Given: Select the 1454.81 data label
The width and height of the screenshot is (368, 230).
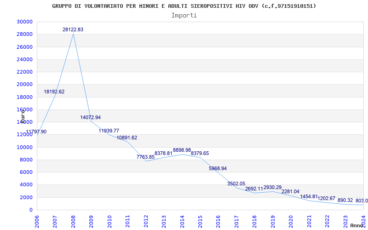Looking at the screenshot, I should pos(309,197).
